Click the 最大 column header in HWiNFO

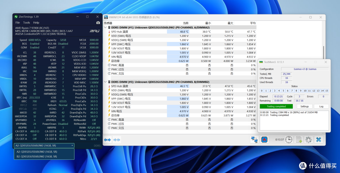[x=230, y=23]
